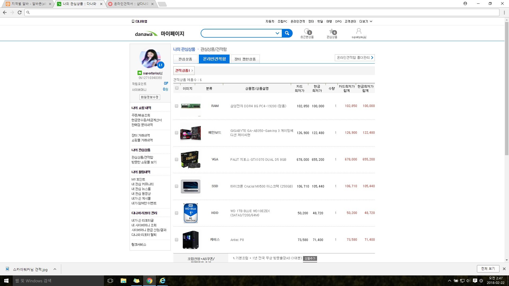Open the Crucial MX500 SSD thumbnail
The image size is (509, 286).
pos(191,186)
